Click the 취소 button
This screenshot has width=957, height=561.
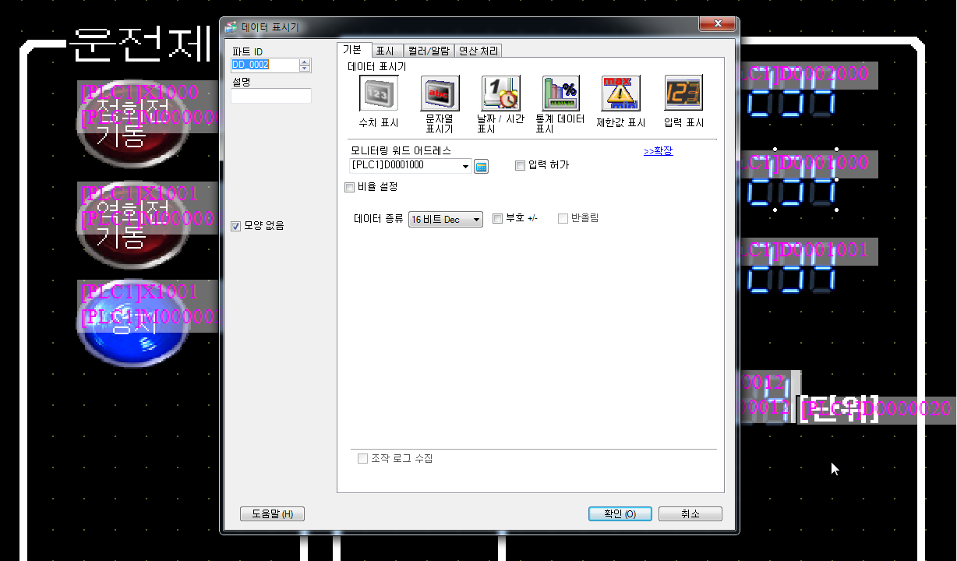pos(690,514)
